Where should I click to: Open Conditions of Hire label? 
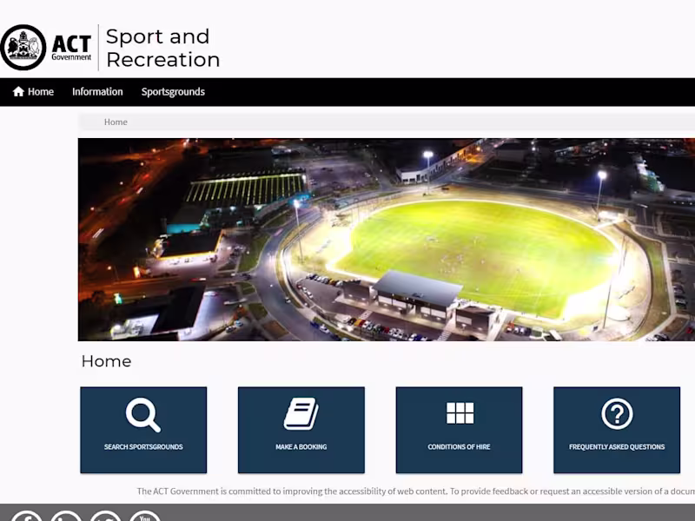tap(460, 446)
